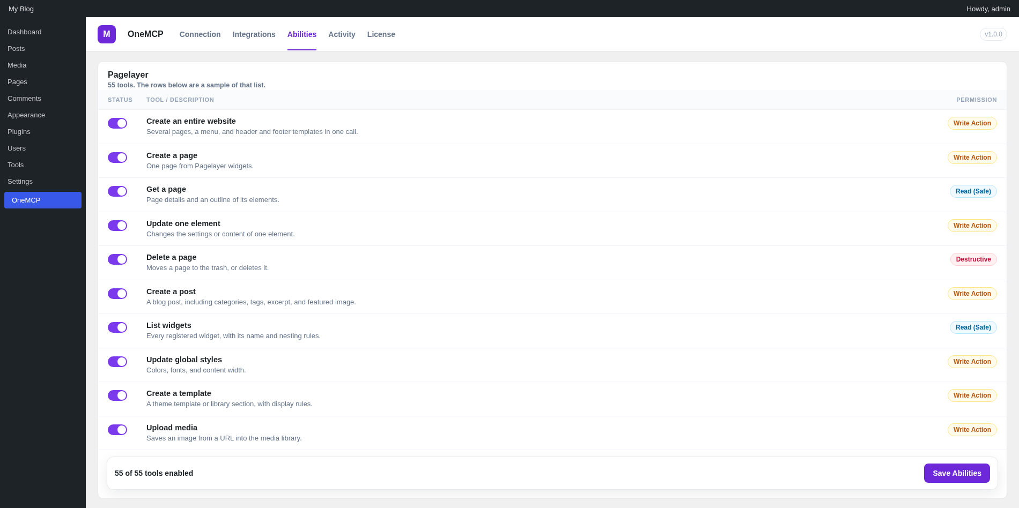Go to Posts in sidebar
The width and height of the screenshot is (1019, 508).
[43, 49]
